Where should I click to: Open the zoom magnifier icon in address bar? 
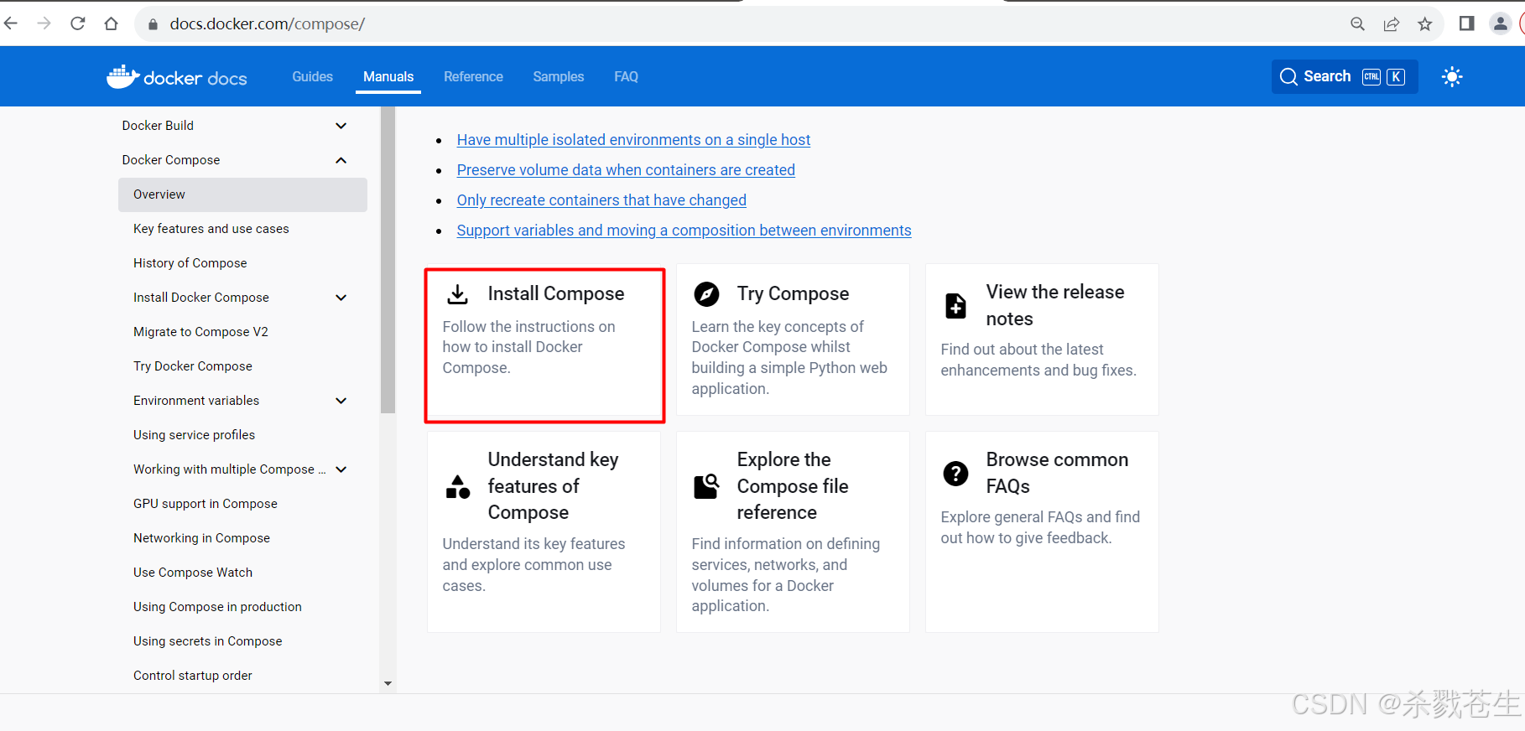click(1357, 24)
